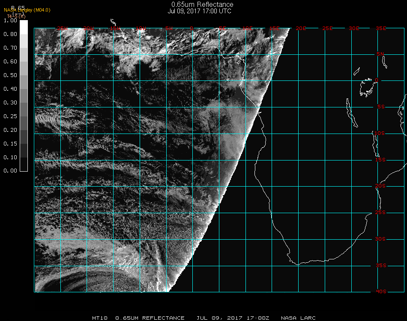
Task: Click the 25S latitude label
Action: coord(380,213)
